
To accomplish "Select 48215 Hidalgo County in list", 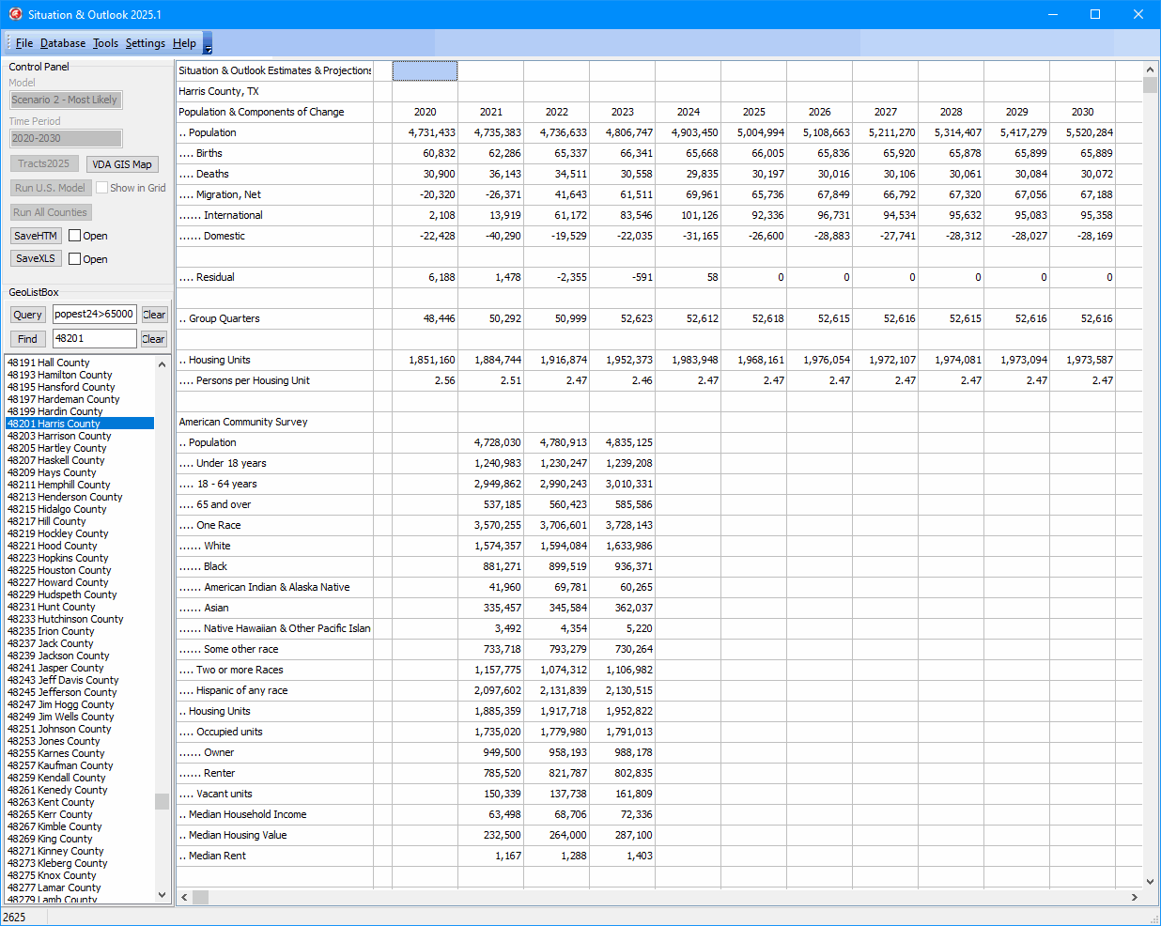I will [80, 509].
